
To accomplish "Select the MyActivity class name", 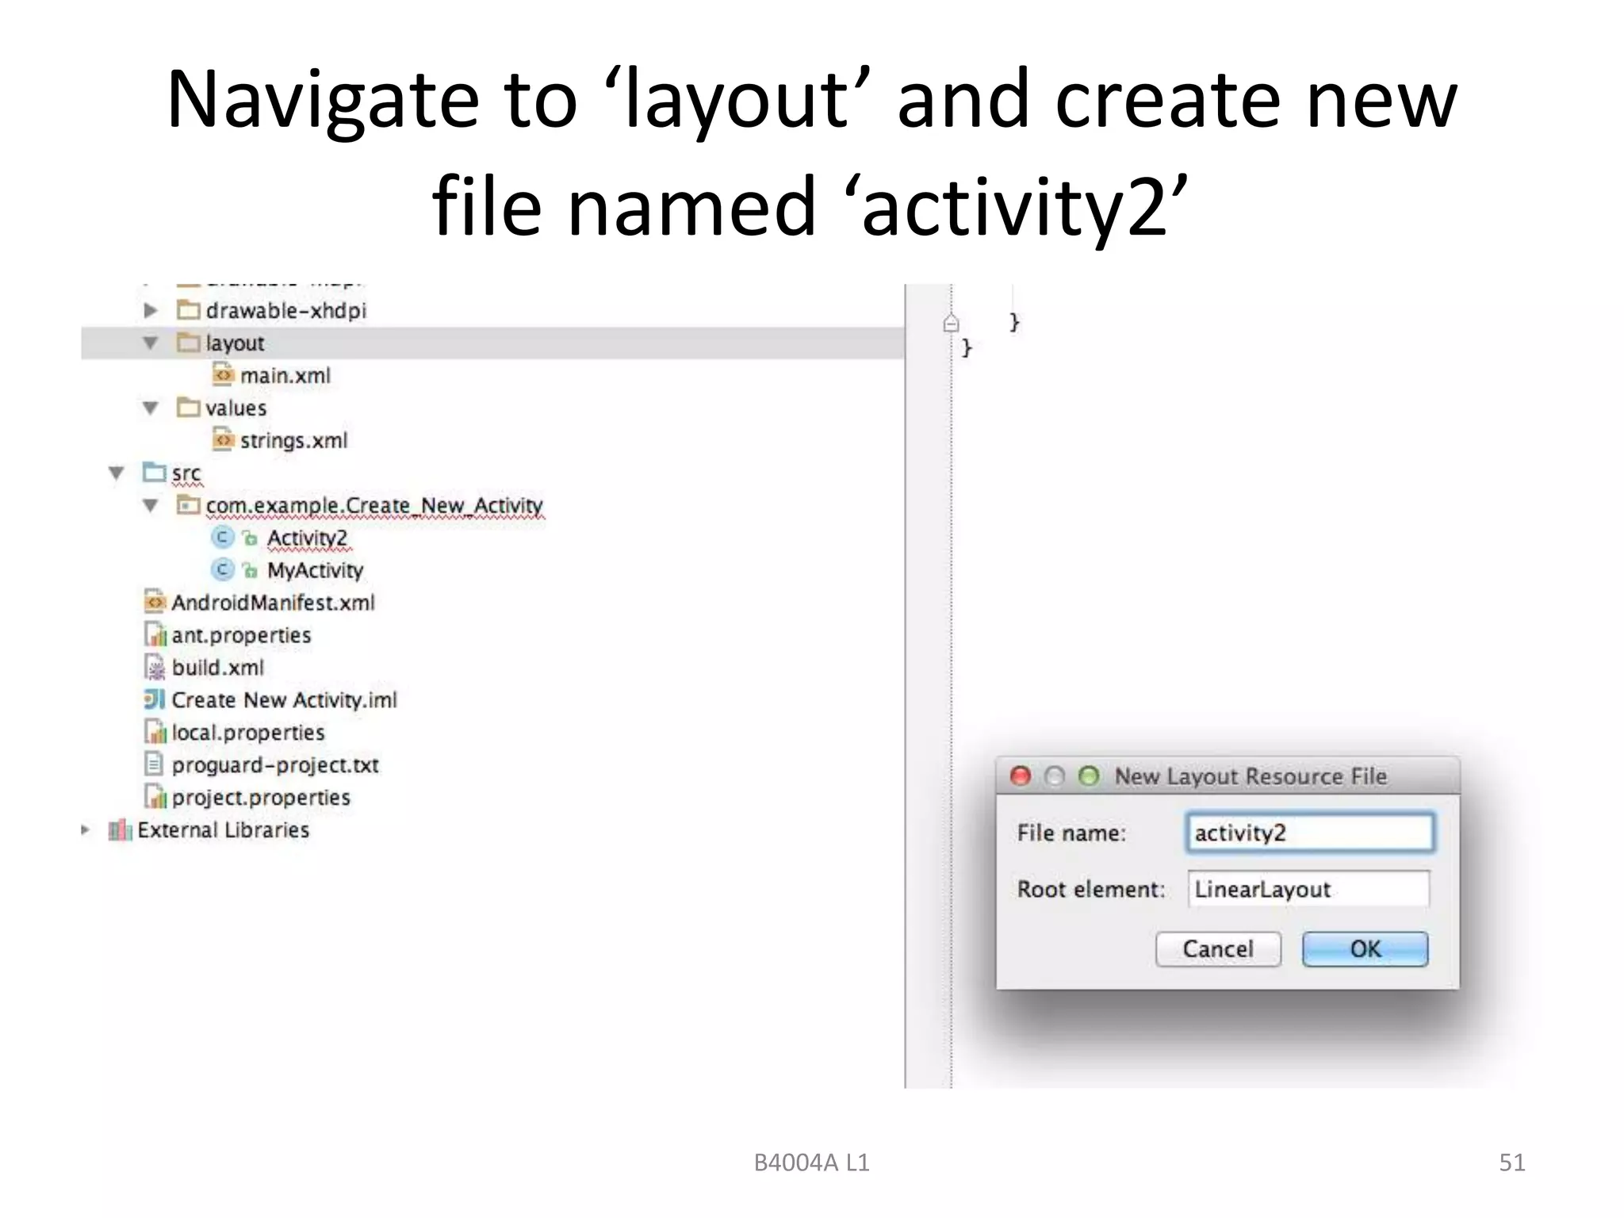I will (x=316, y=570).
